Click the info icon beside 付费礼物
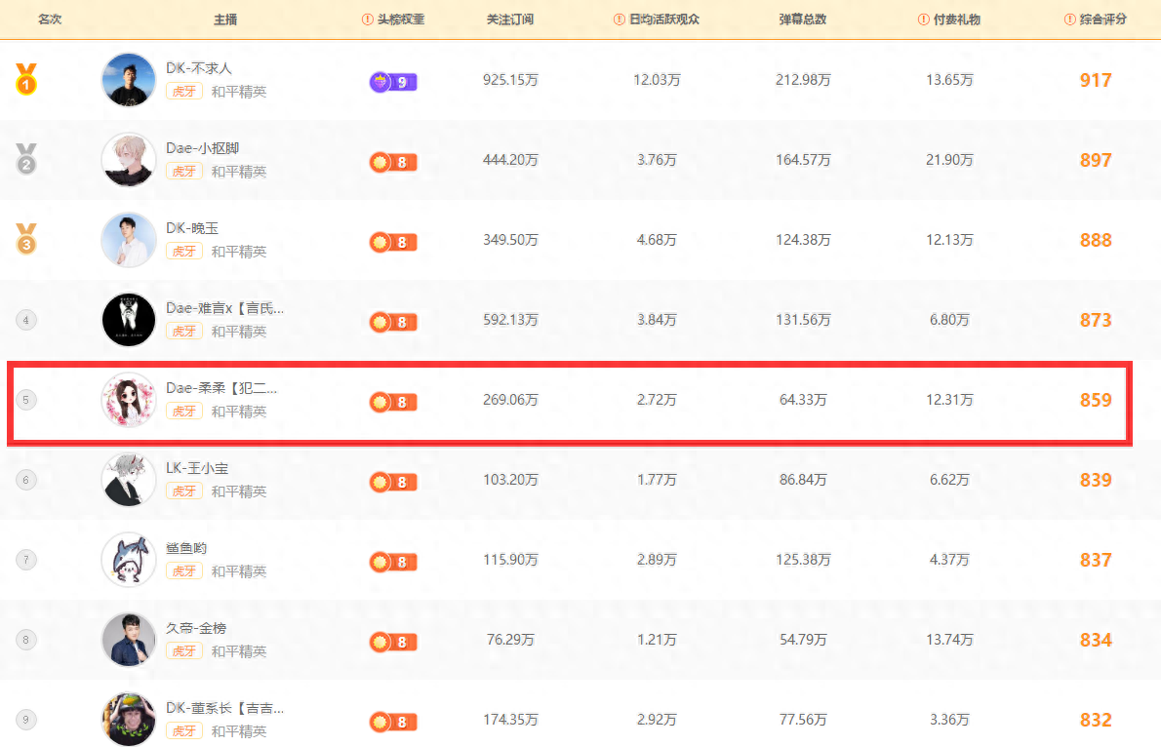The image size is (1161, 747). pos(924,20)
